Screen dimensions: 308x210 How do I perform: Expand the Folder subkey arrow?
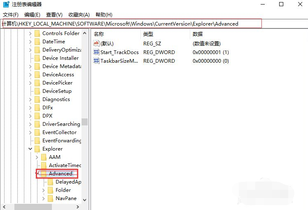pos(44,190)
